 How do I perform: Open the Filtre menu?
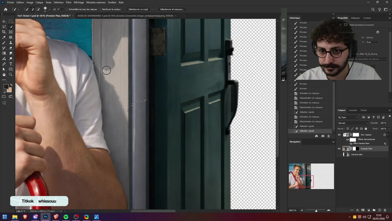tap(69, 2)
